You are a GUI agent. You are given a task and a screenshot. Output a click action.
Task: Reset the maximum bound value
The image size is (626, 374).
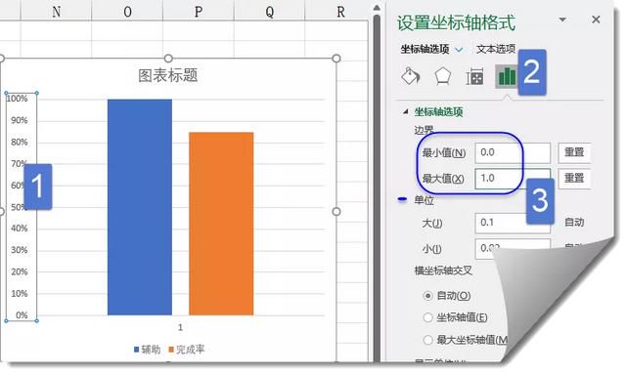(x=574, y=179)
